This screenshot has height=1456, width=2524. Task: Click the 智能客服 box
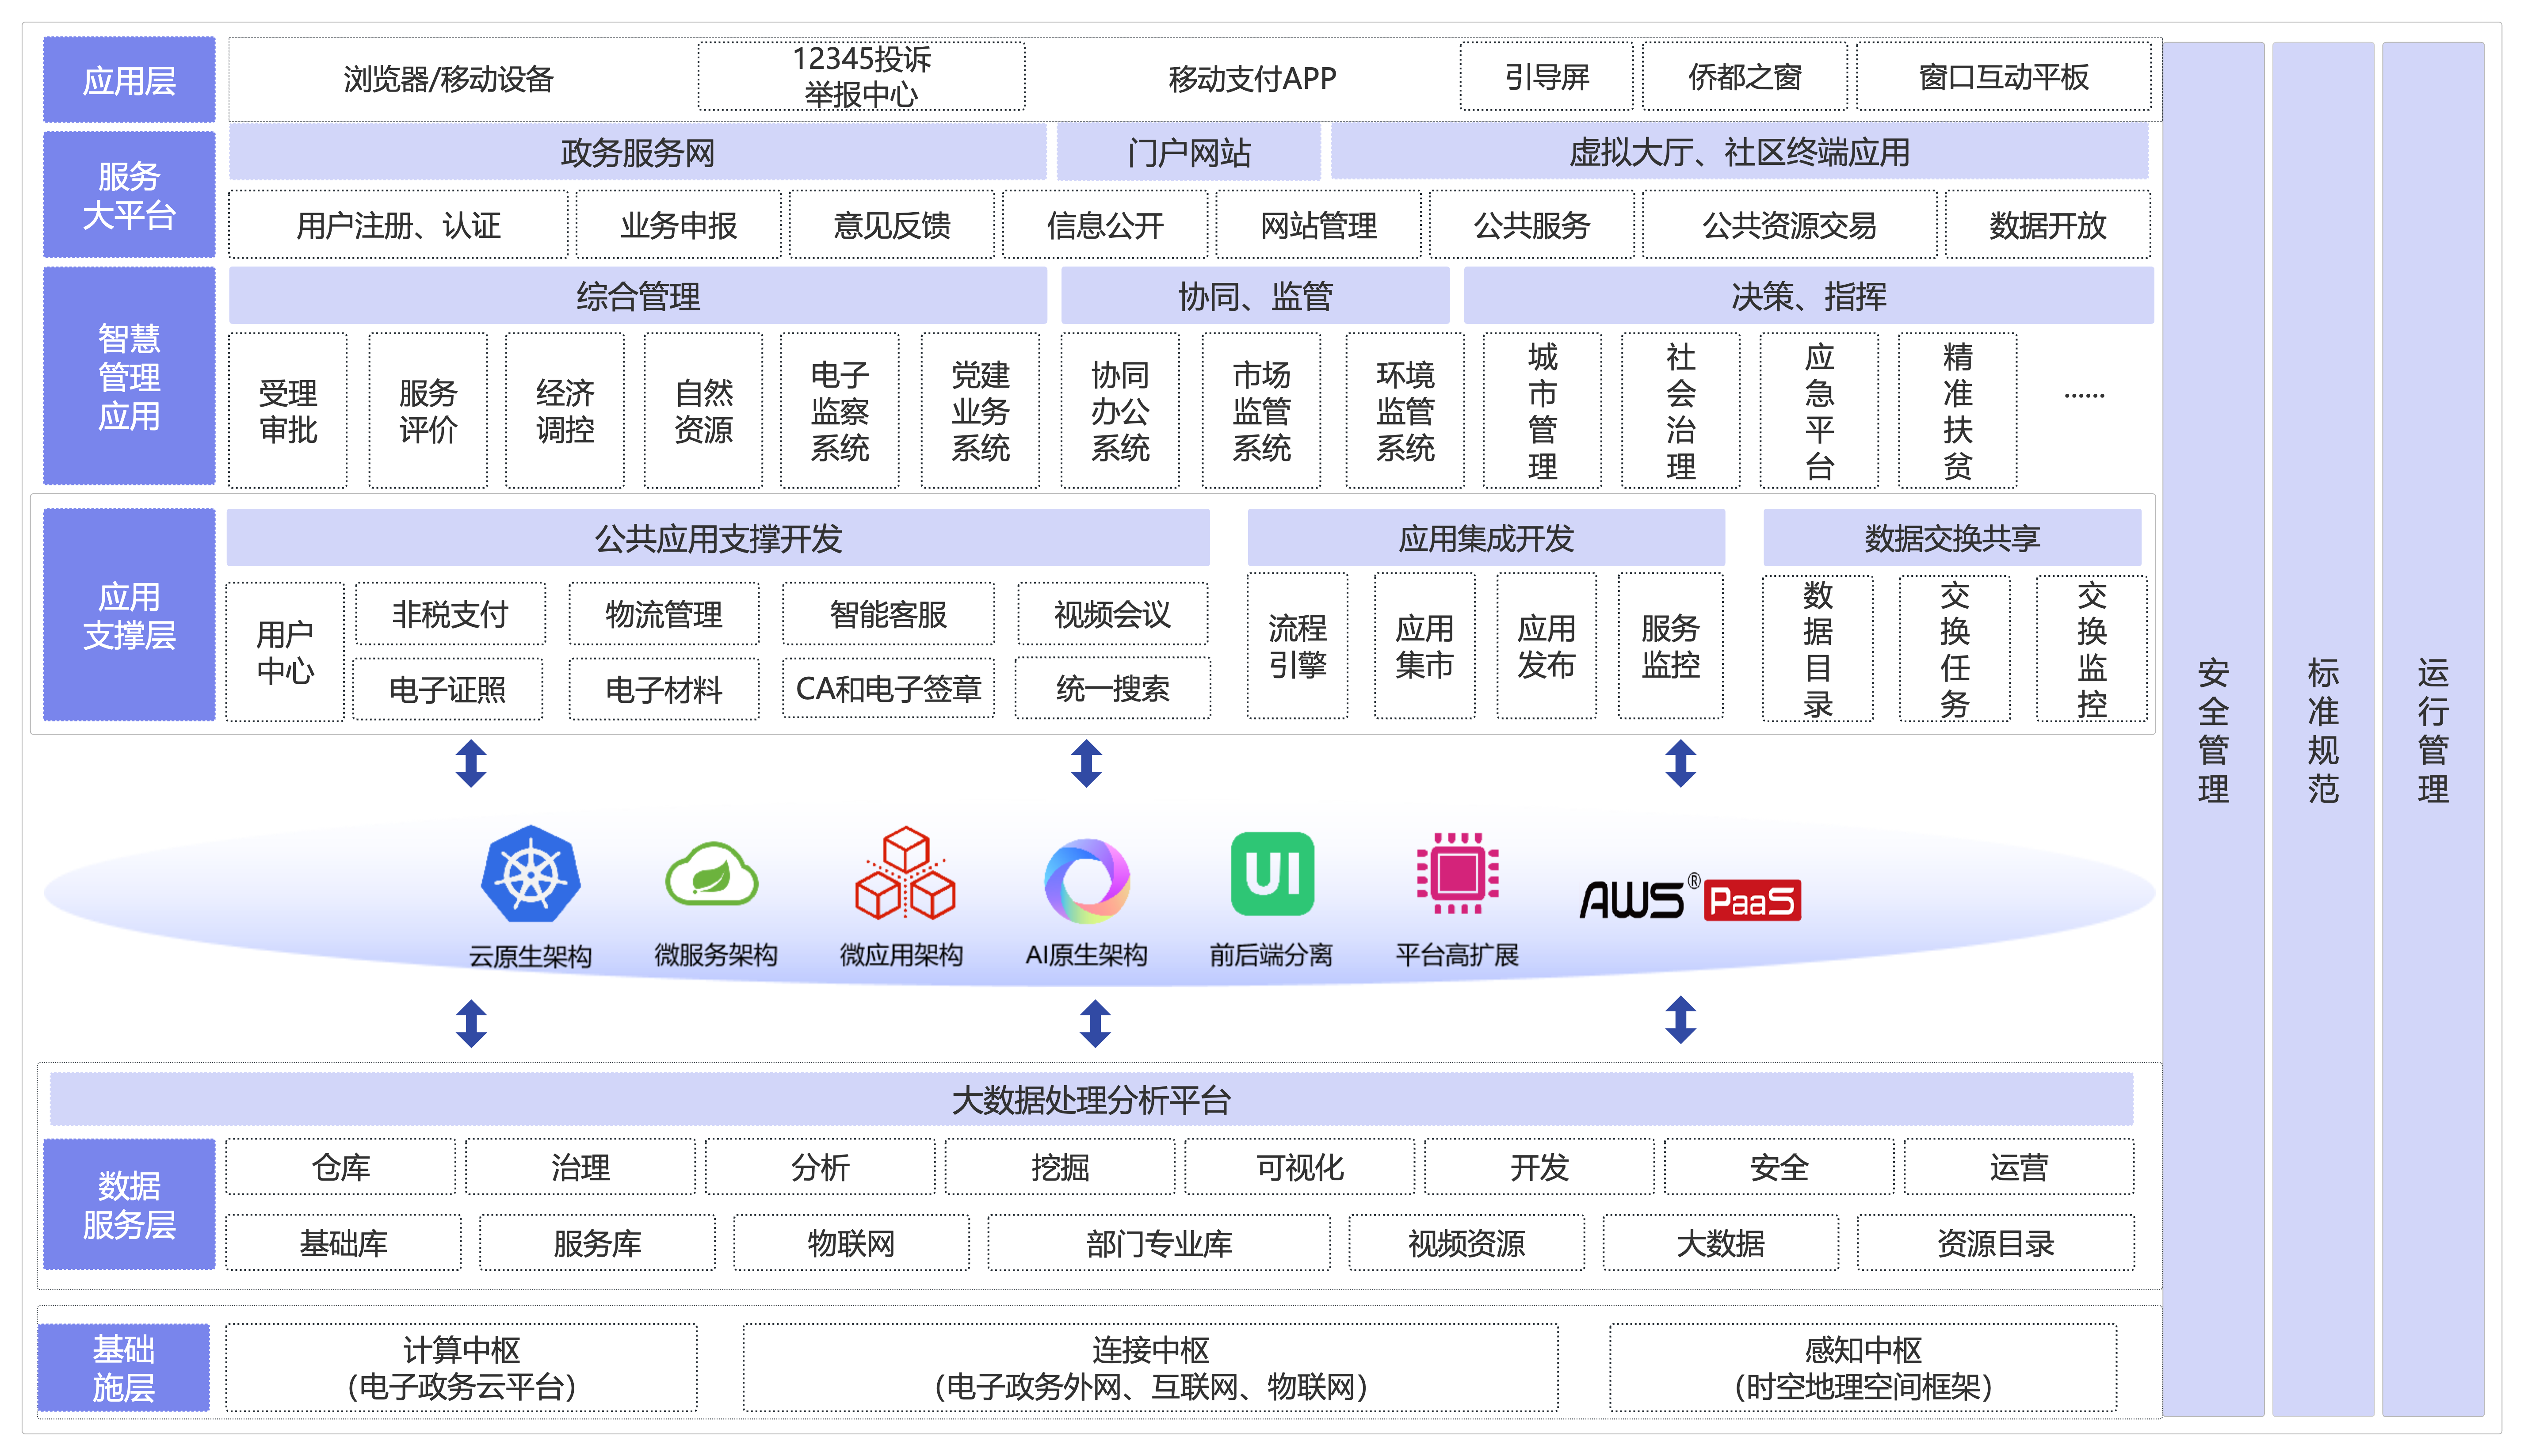click(888, 614)
